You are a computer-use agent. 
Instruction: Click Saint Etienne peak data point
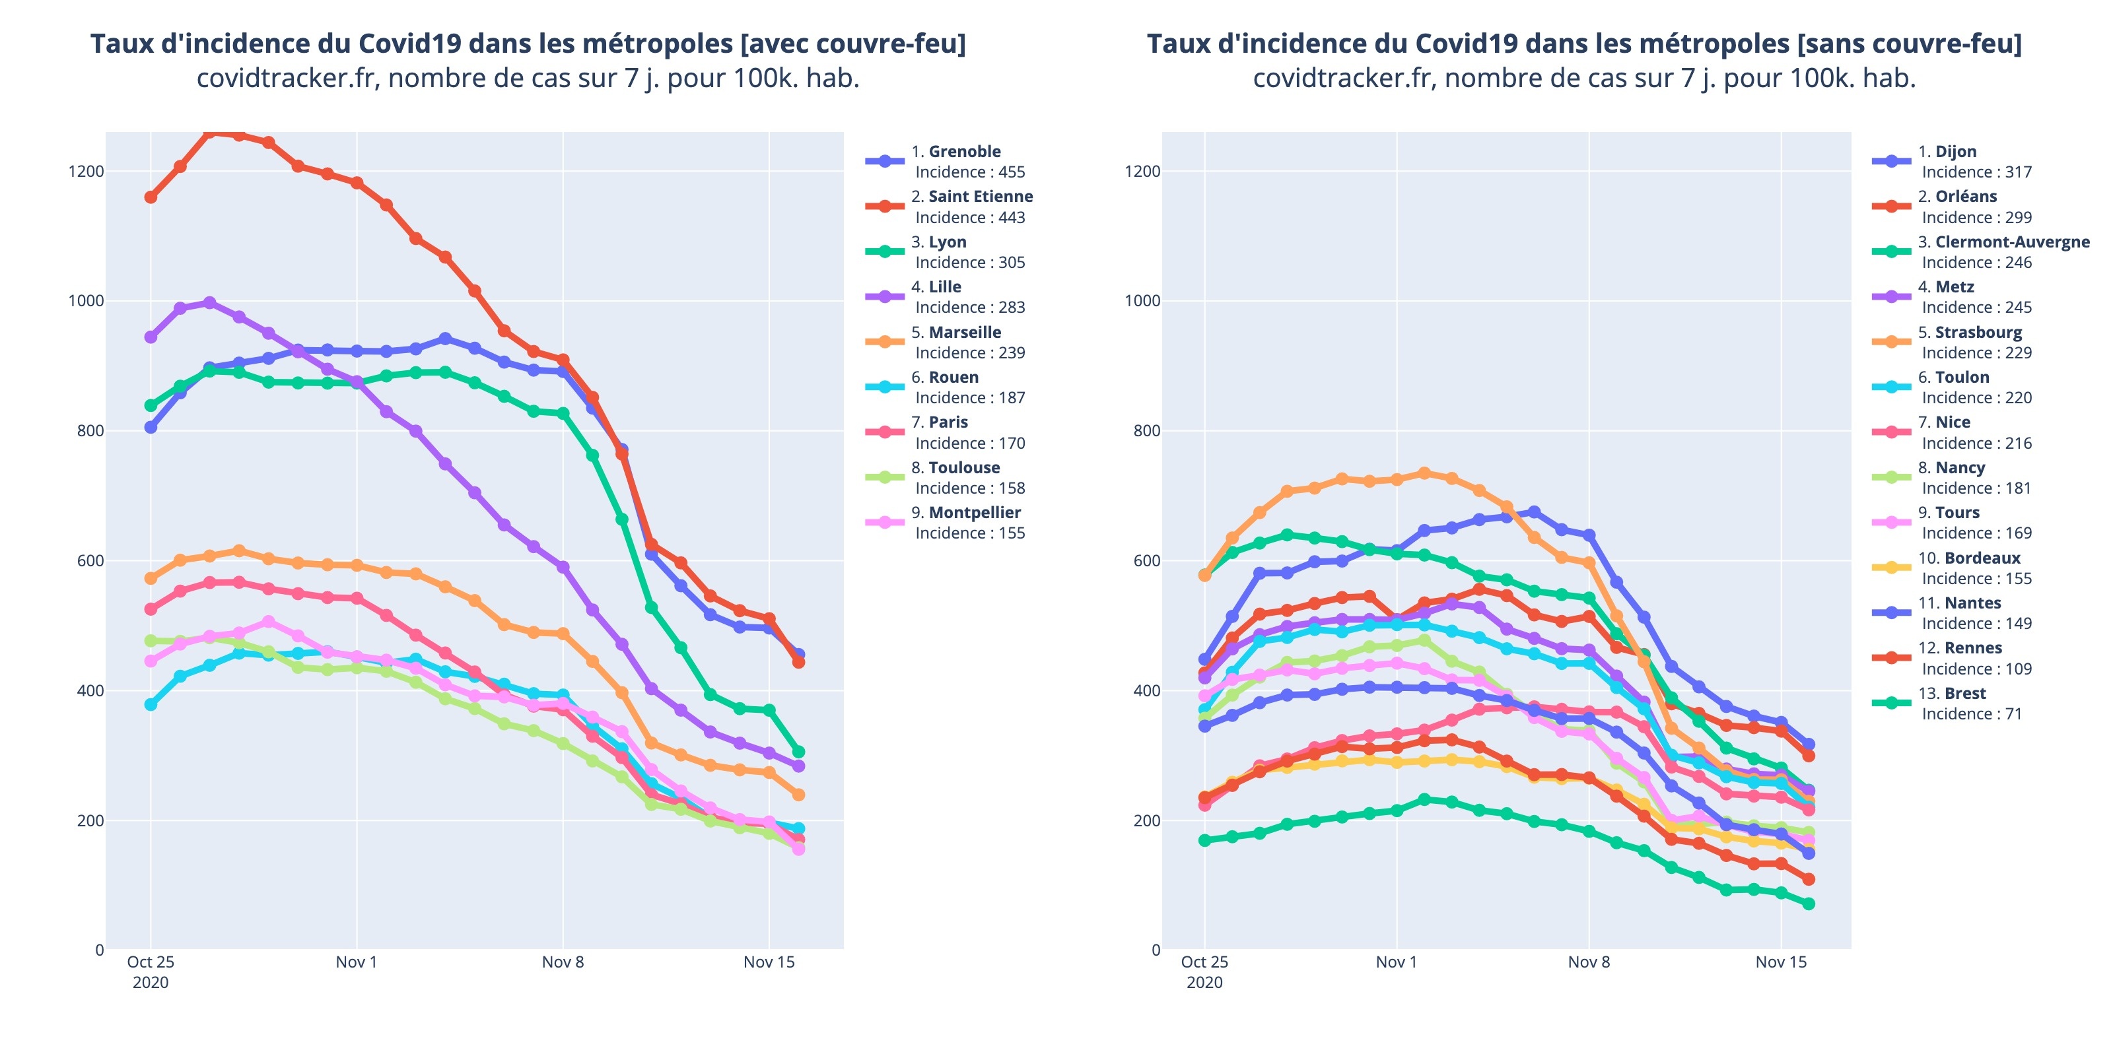click(x=210, y=132)
